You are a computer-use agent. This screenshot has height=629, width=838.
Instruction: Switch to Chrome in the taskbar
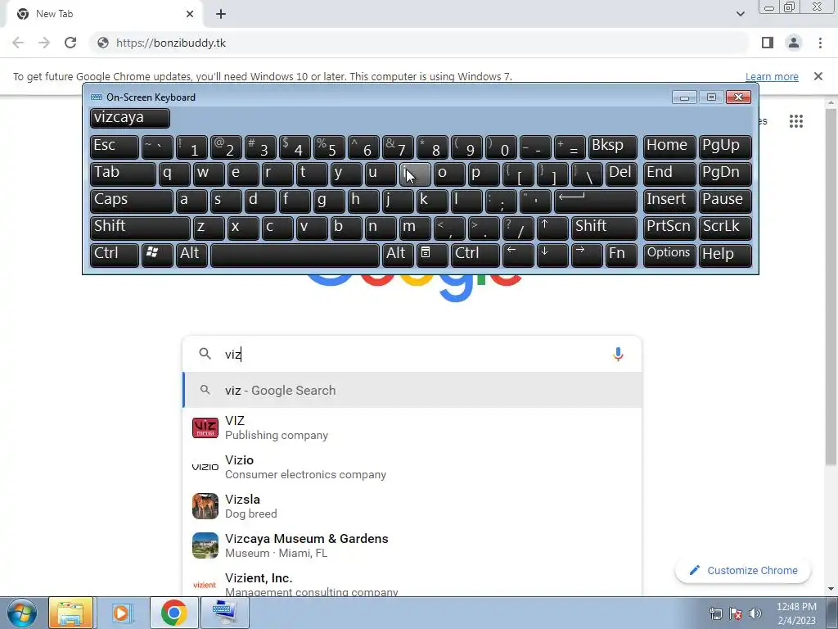click(173, 613)
